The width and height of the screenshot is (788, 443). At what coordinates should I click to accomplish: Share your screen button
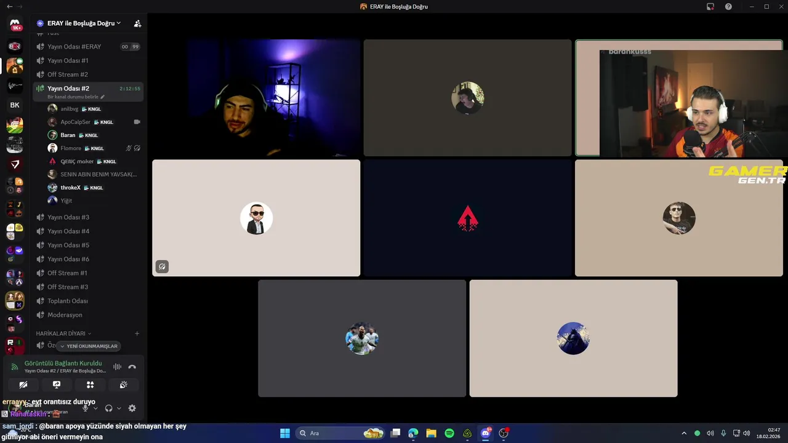point(57,385)
